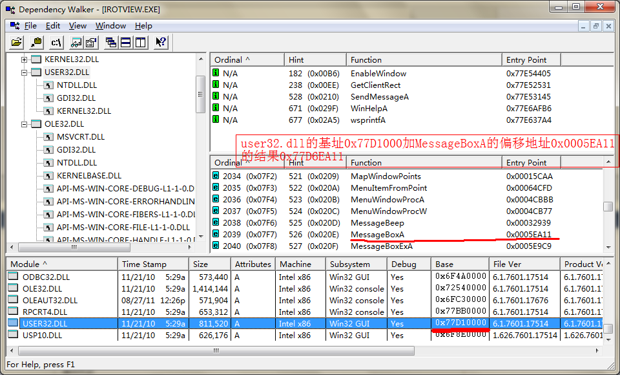
Task: Toggle the Full Paths c:\ toolbar button
Action: point(56,42)
